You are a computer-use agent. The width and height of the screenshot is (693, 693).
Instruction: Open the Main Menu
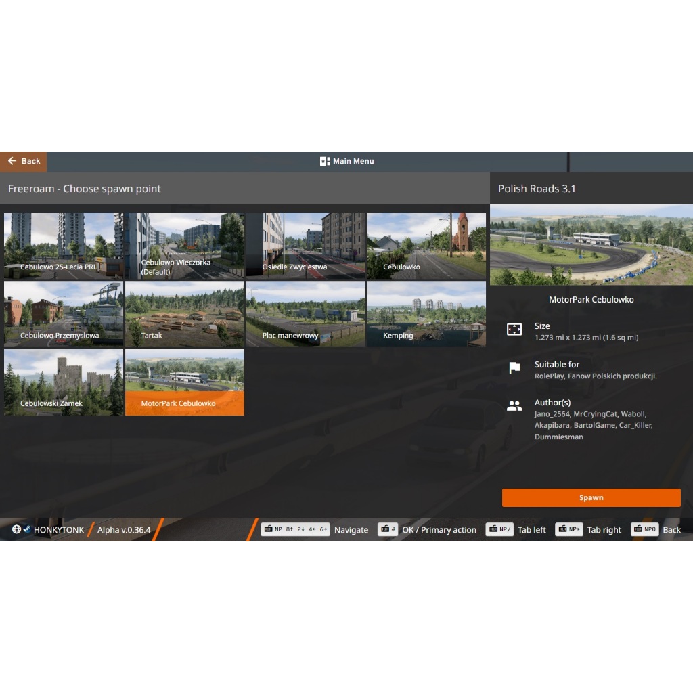[x=347, y=161]
